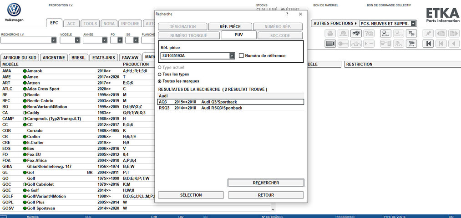Switch to the NORA tab
The image size is (461, 218).
coord(109,24)
